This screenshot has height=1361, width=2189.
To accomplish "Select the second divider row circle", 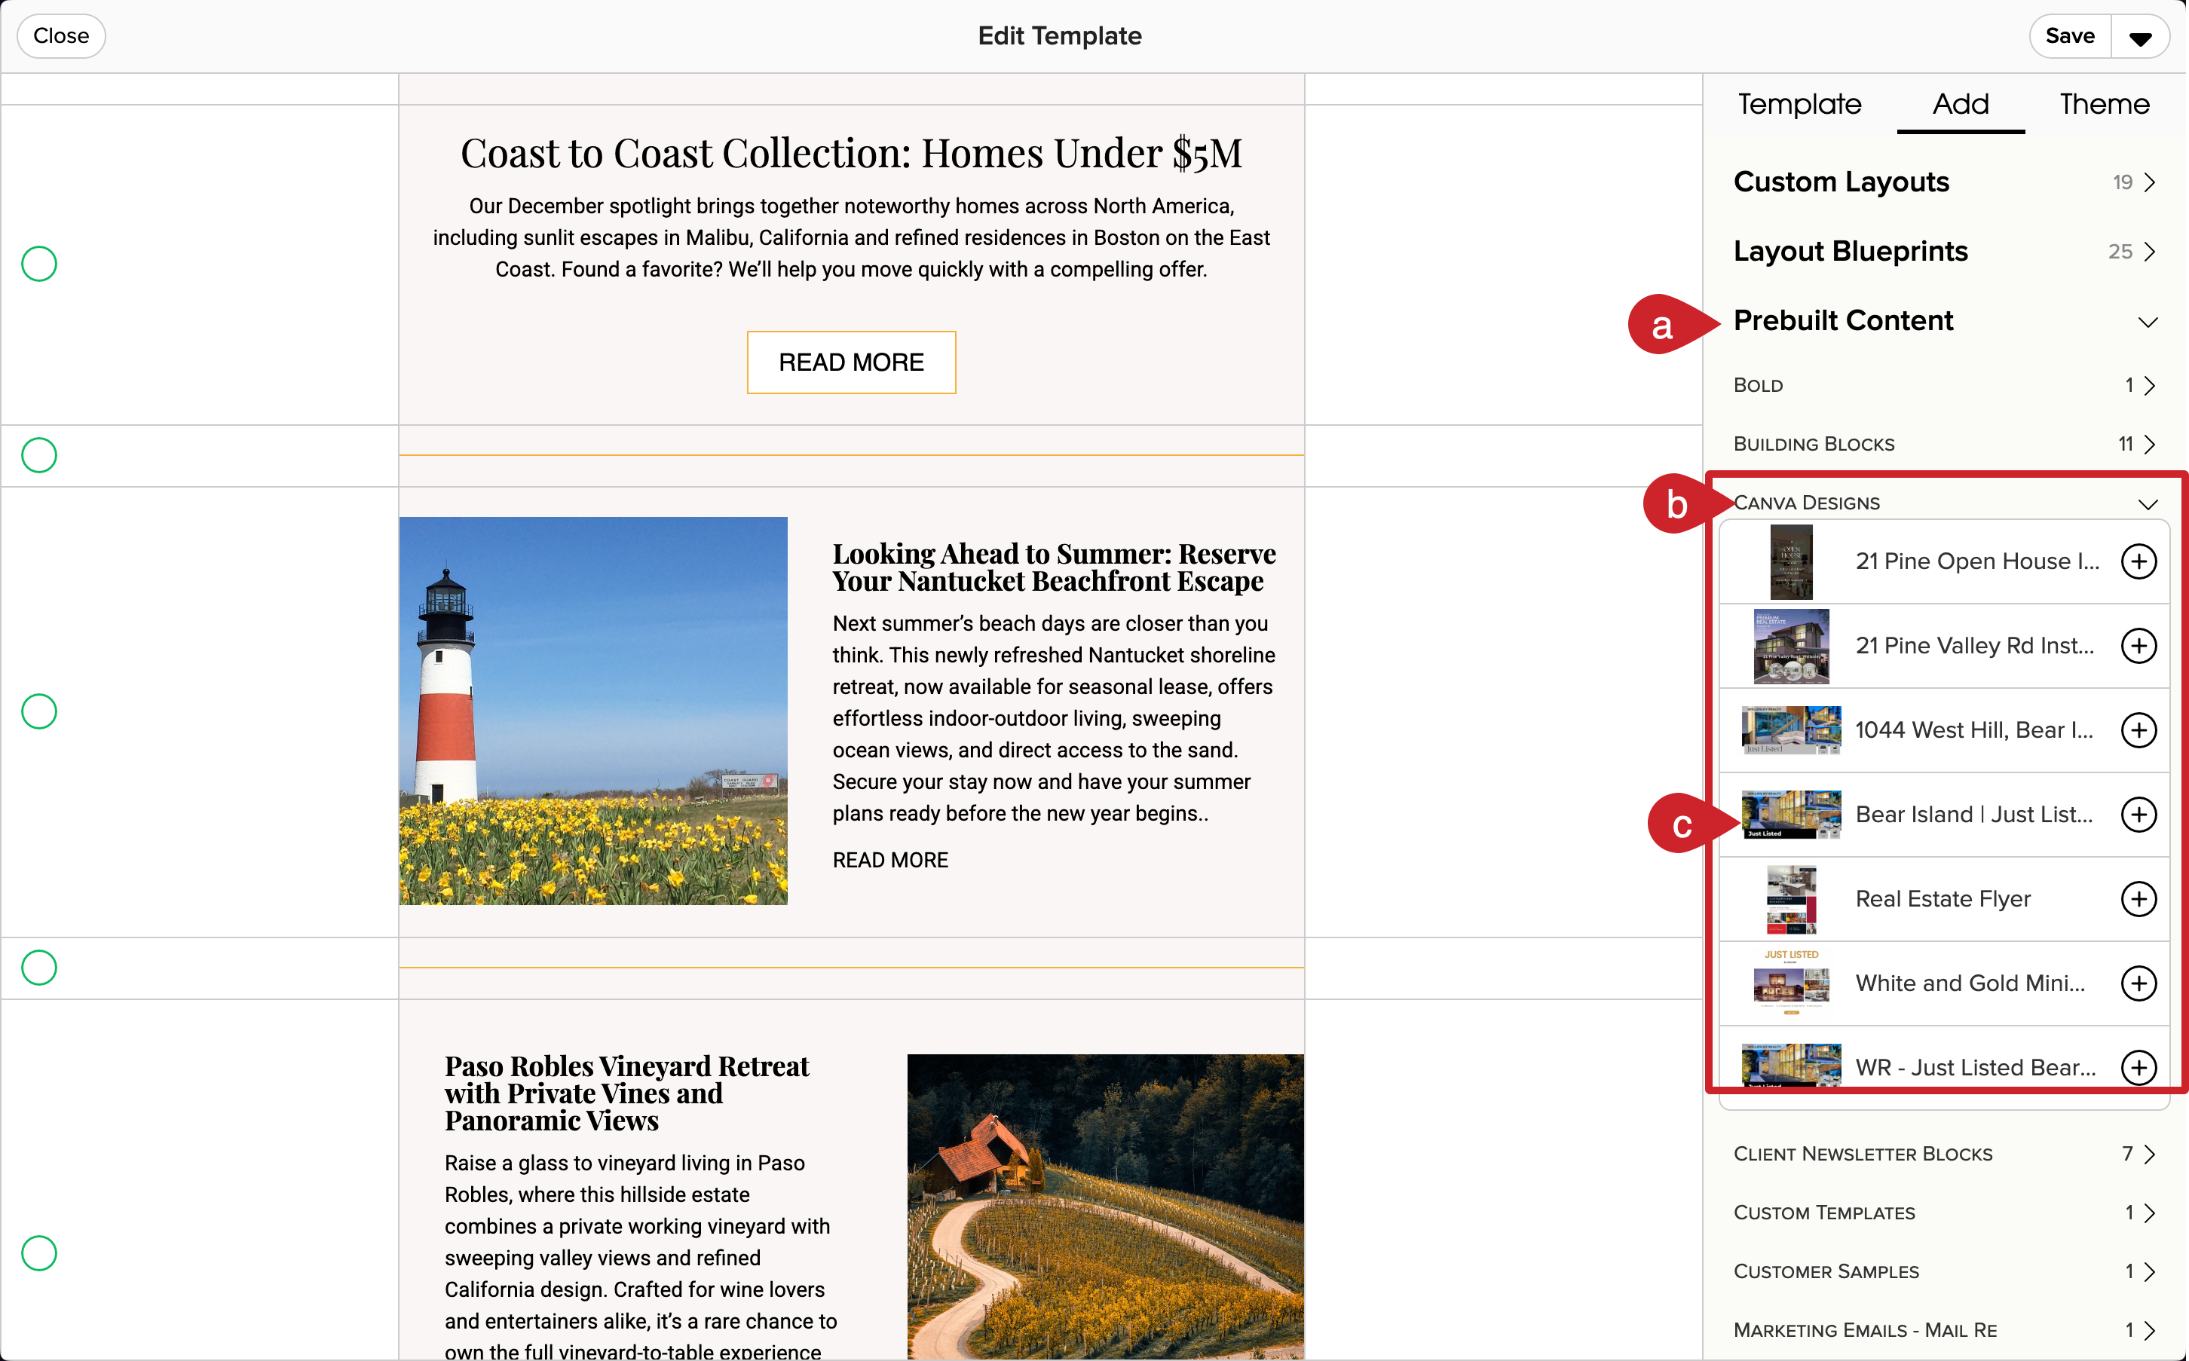I will 38,968.
